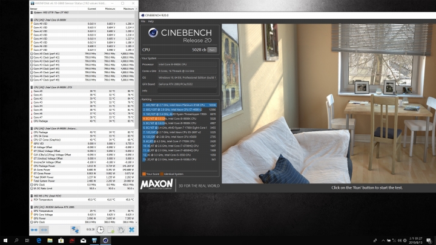Open the red MSI Dragon taskbar app

[72, 241]
